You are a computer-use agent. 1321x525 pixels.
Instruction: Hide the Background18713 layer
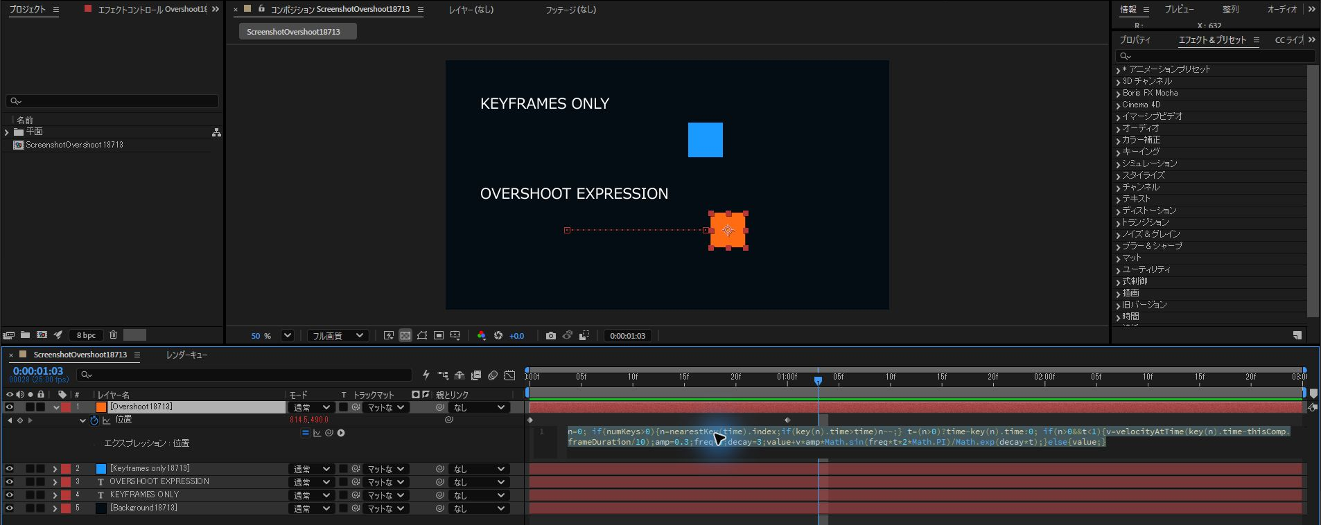pyautogui.click(x=10, y=508)
